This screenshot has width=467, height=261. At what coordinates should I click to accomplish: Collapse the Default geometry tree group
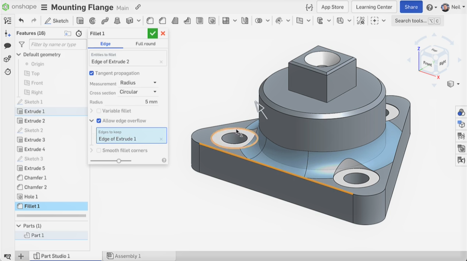point(19,55)
